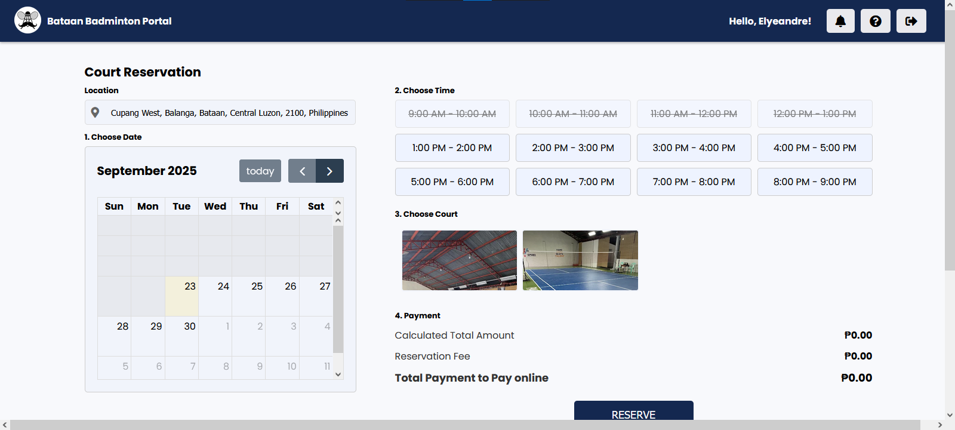The image size is (955, 430).
Task: Click the location pin icon
Action: [95, 112]
